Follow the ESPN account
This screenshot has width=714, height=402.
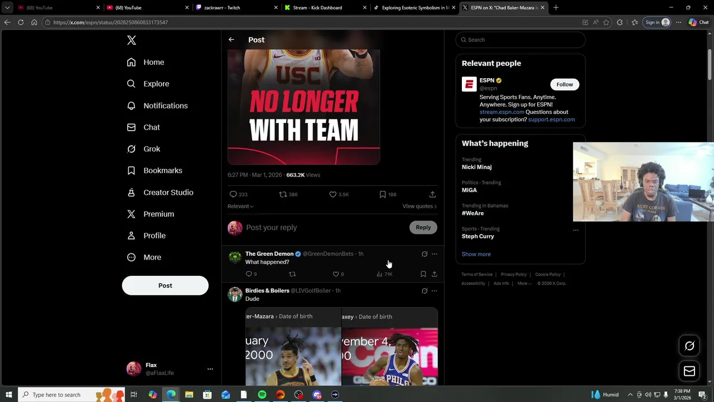(x=565, y=84)
